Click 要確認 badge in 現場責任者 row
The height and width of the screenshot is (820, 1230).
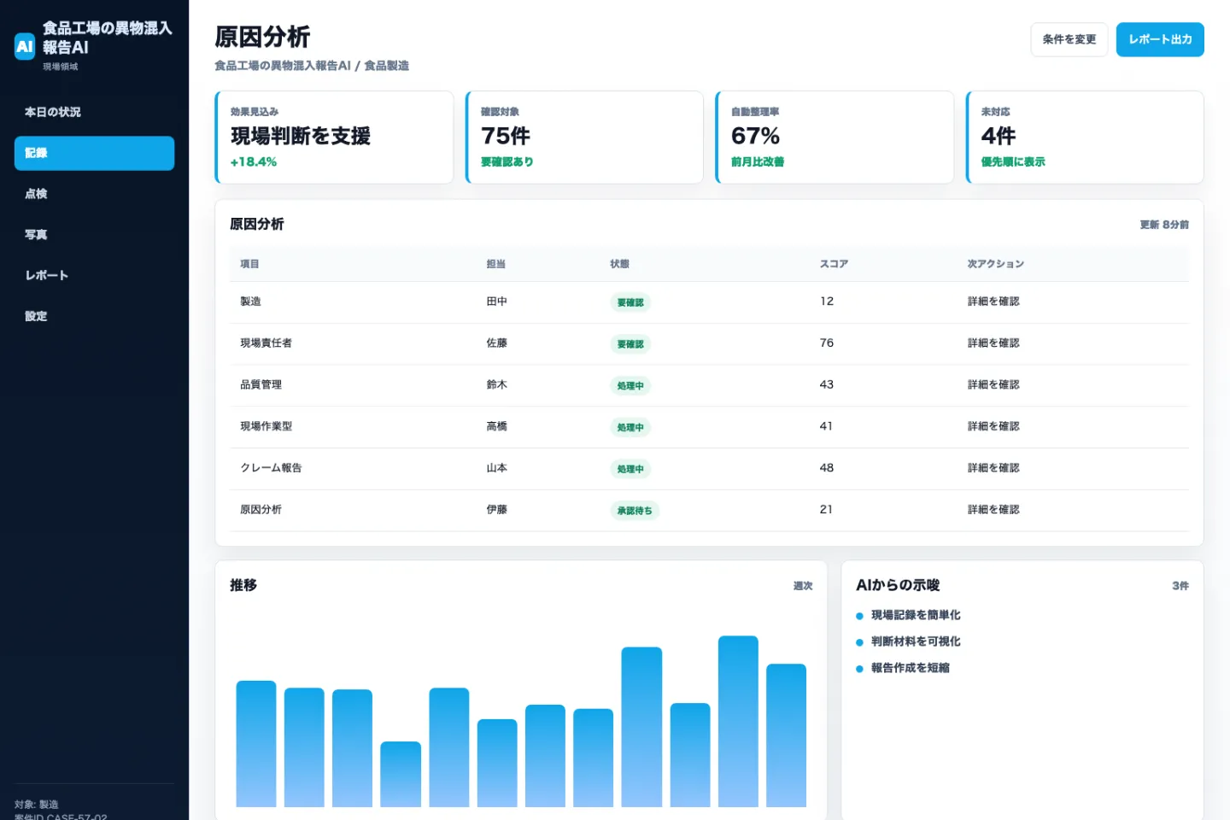630,344
